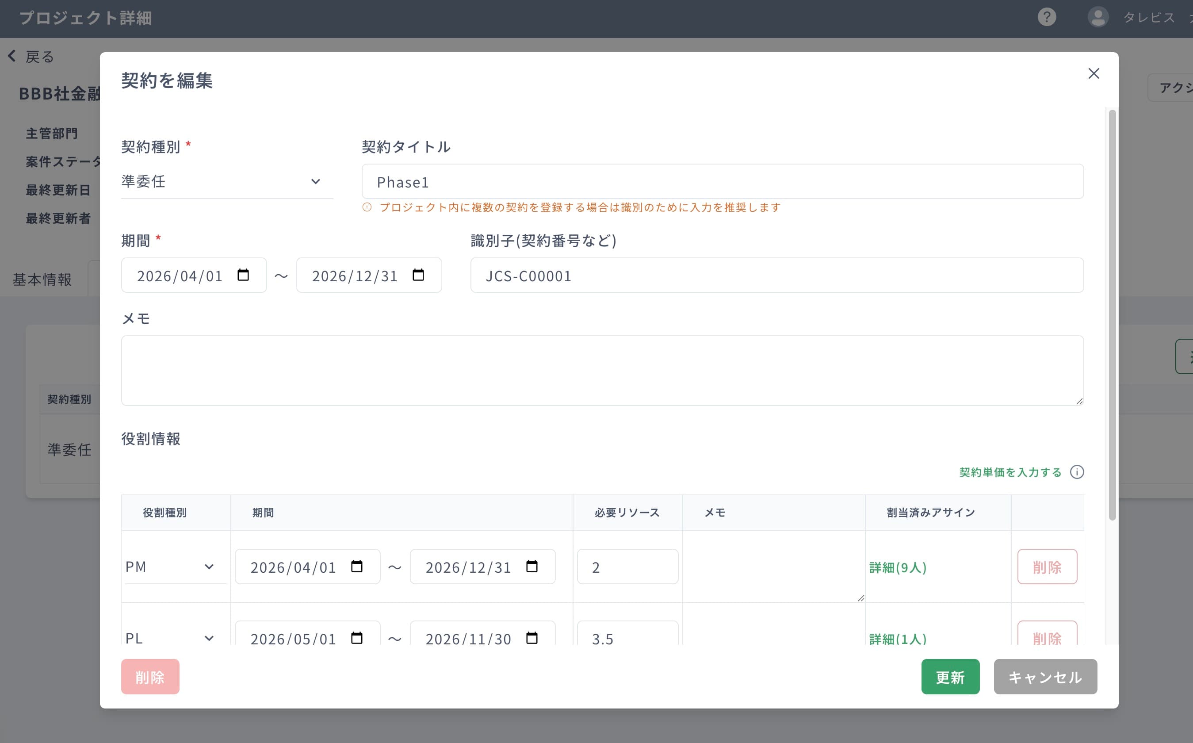Click the help question mark icon
Viewport: 1193px width, 743px height.
click(x=1047, y=17)
